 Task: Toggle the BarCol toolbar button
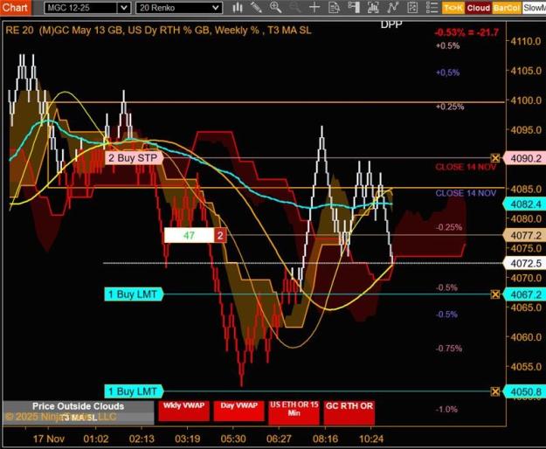pos(507,8)
